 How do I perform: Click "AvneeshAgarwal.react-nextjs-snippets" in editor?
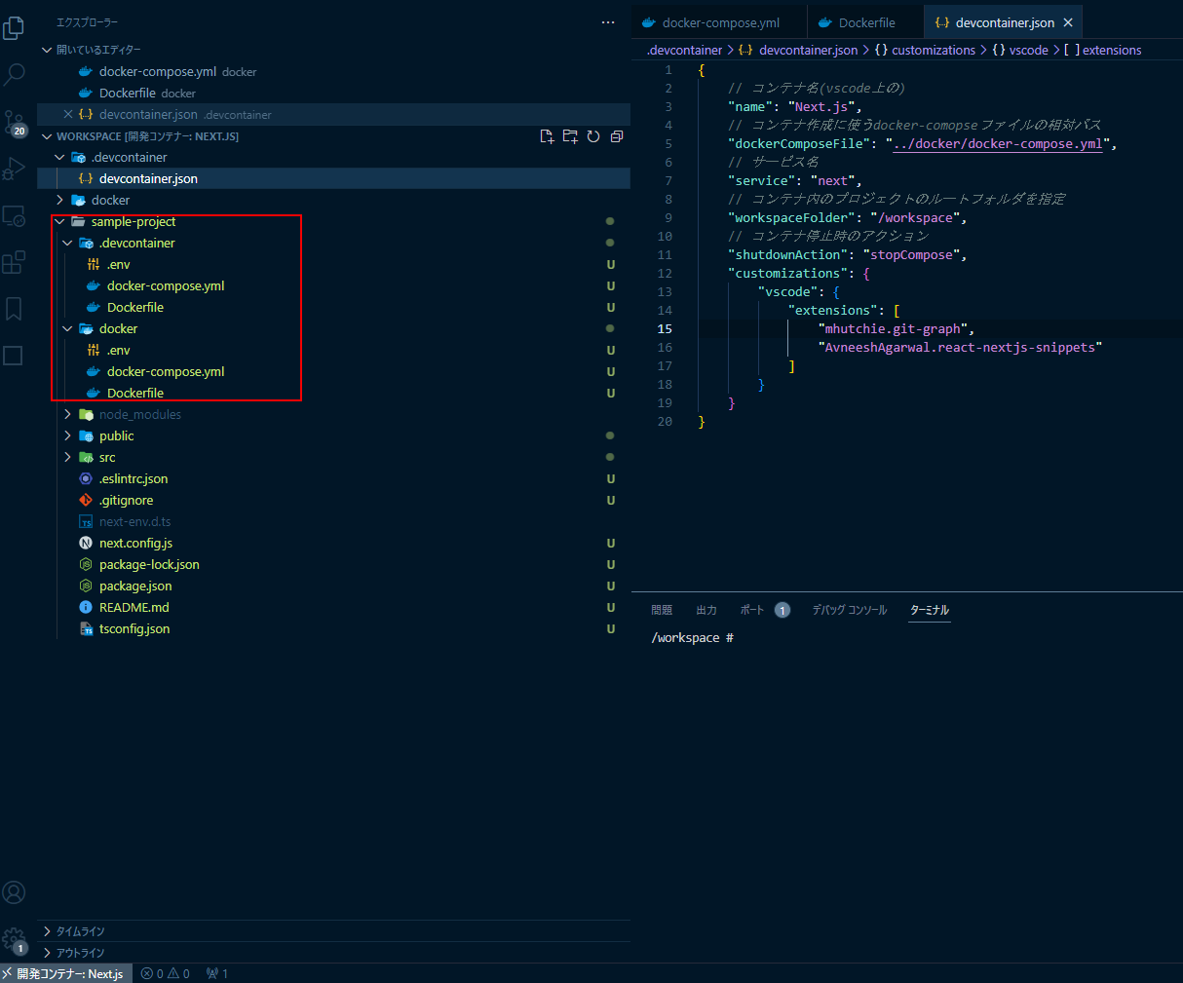point(960,347)
